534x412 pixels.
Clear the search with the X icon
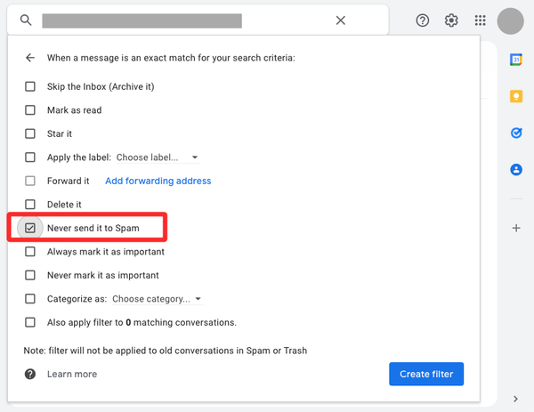pyautogui.click(x=341, y=20)
